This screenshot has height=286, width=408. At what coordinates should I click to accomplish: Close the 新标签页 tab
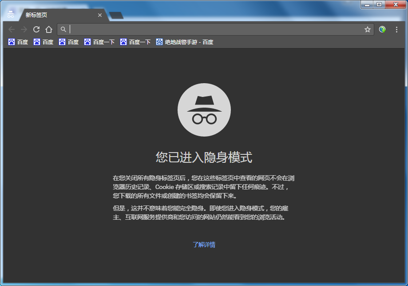pos(100,15)
